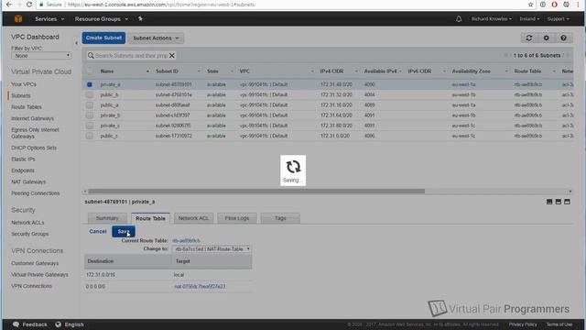Select the Route Table tab
Viewport: 586px width, 330px height.
coord(150,218)
